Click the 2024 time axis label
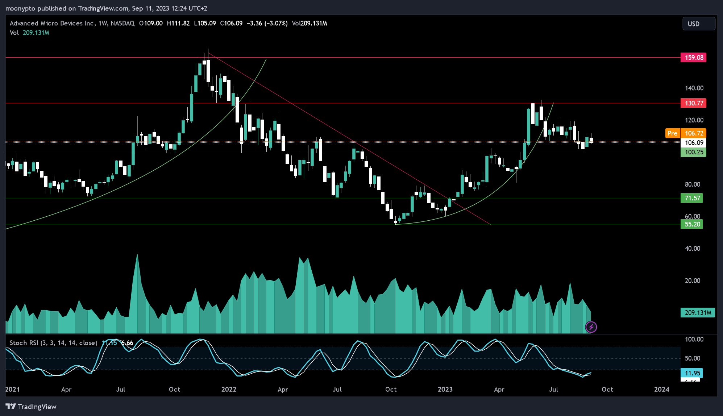This screenshot has height=416, width=723. click(662, 390)
